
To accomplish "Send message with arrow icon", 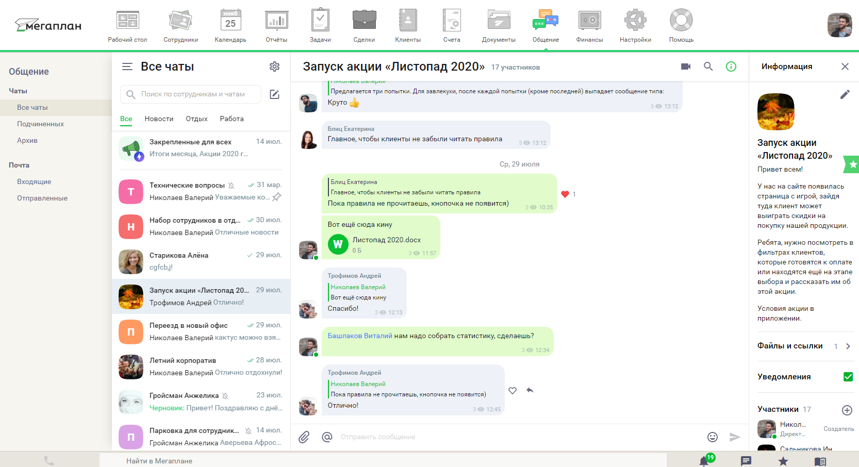I will (735, 437).
